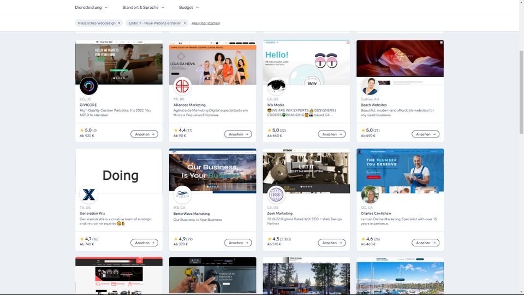Click the Alliancee Marketing red logo avatar
The height and width of the screenshot is (295, 524).
click(x=182, y=86)
